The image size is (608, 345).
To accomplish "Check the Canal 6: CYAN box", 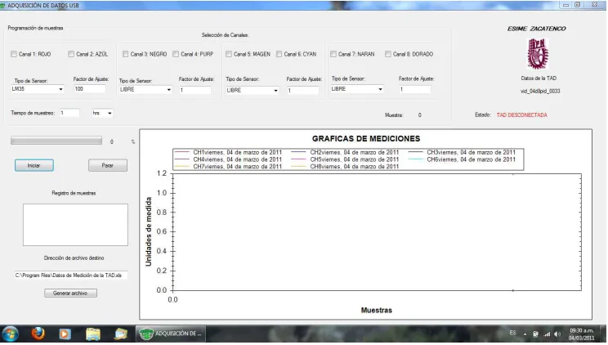I will [x=279, y=54].
